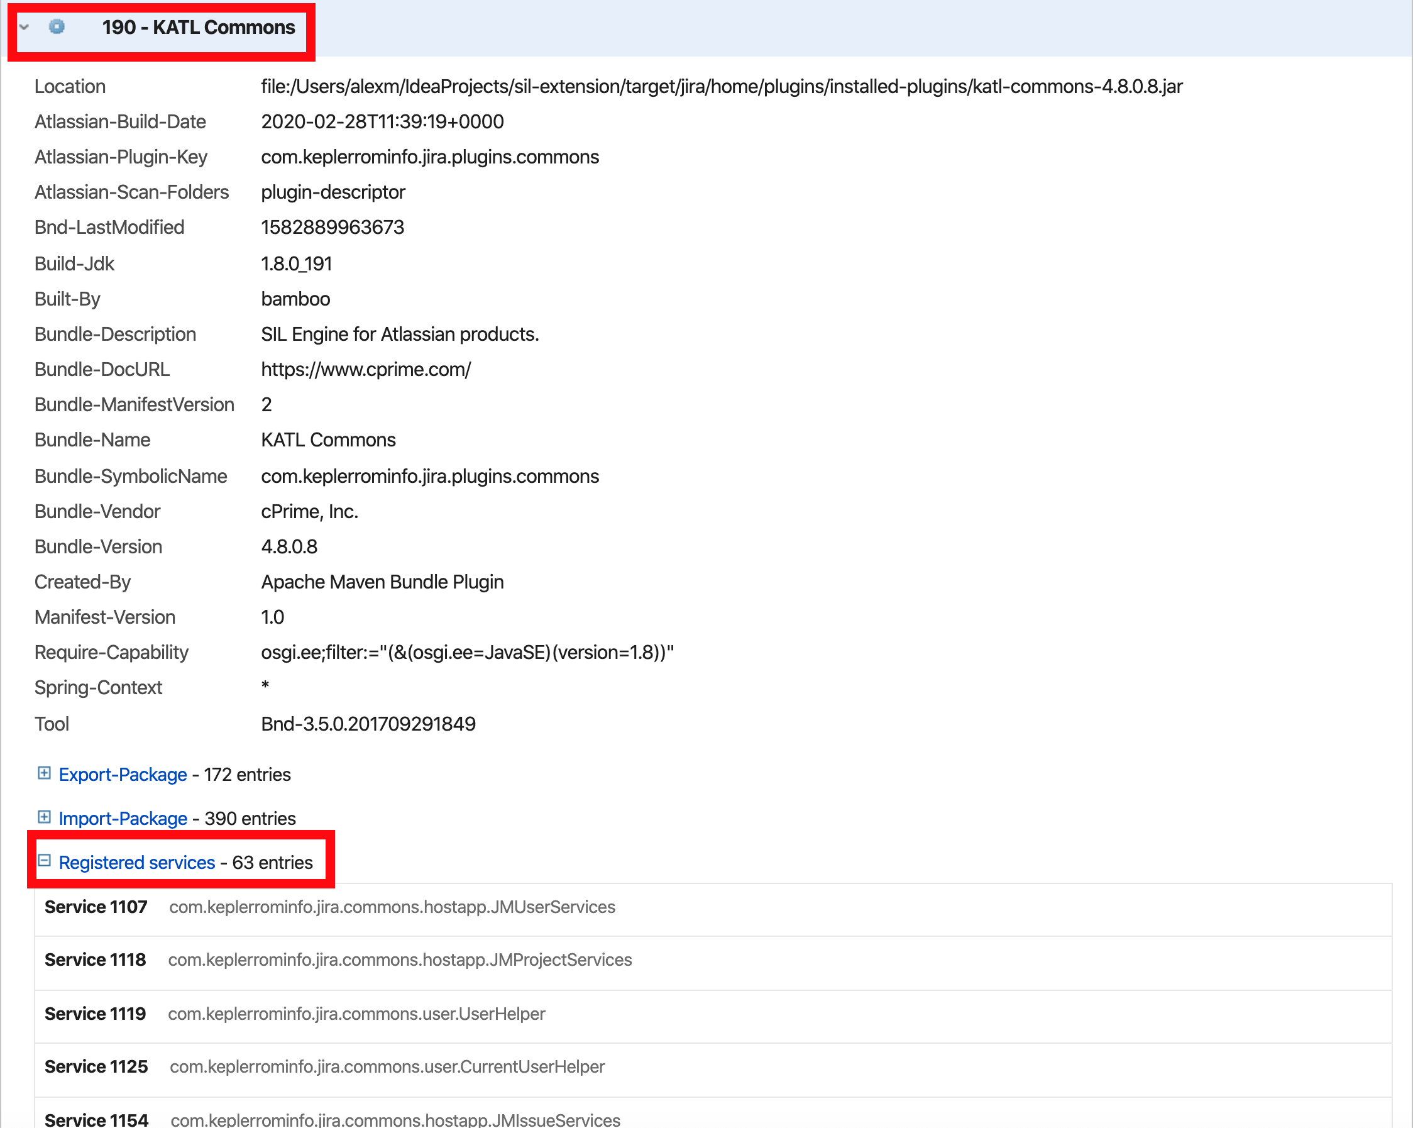Click the Created-By value Apache Maven Bundle Plugin
Viewport: 1413px width, 1128px height.
point(382,583)
